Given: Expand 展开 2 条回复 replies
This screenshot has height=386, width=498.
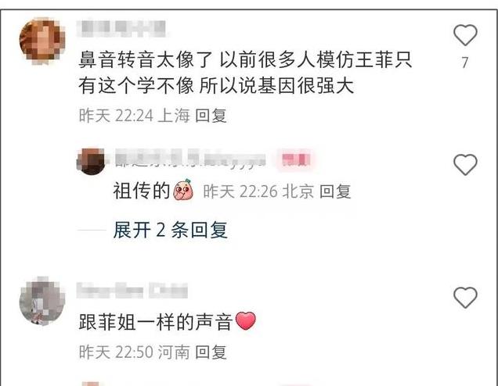Looking at the screenshot, I should 170,230.
